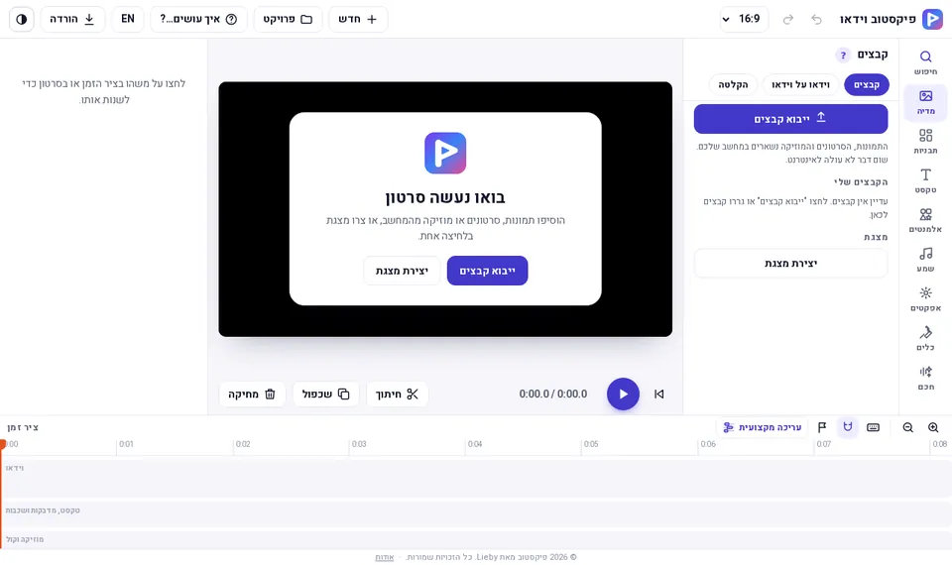This screenshot has width=952, height=565.
Task: Click the טקסט, מדבקות ושכבות track
Action: (x=476, y=514)
